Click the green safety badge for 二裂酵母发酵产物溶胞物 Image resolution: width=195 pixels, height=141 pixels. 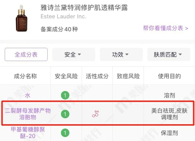point(65,114)
